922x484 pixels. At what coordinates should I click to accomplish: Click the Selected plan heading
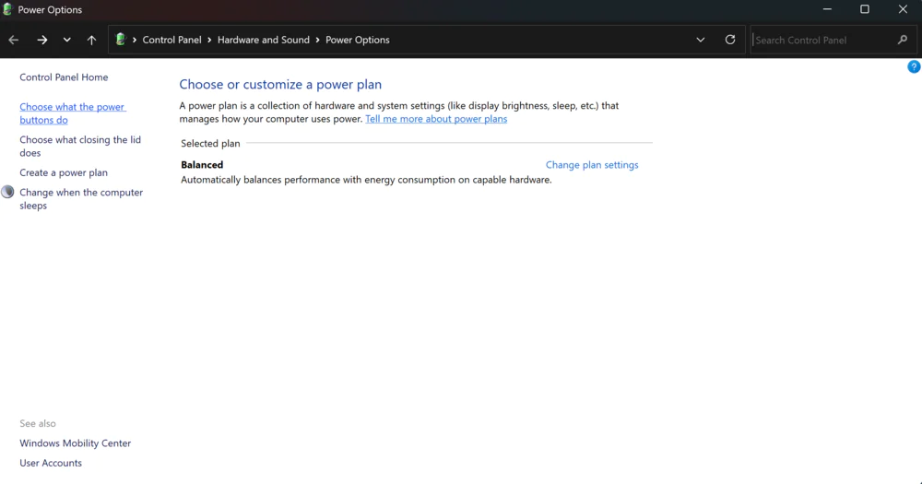(x=210, y=143)
